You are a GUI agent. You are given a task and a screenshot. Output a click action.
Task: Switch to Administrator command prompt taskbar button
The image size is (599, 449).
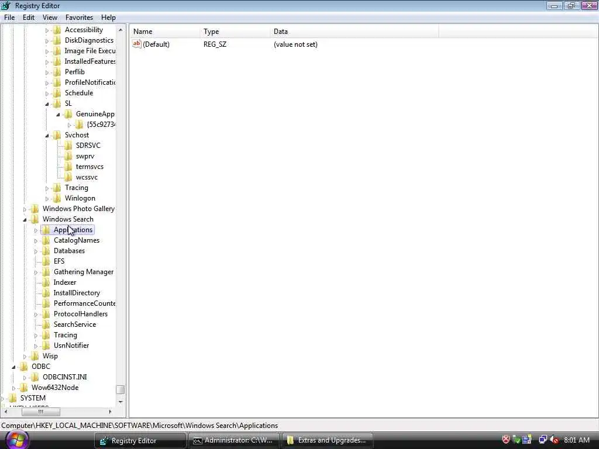click(234, 441)
